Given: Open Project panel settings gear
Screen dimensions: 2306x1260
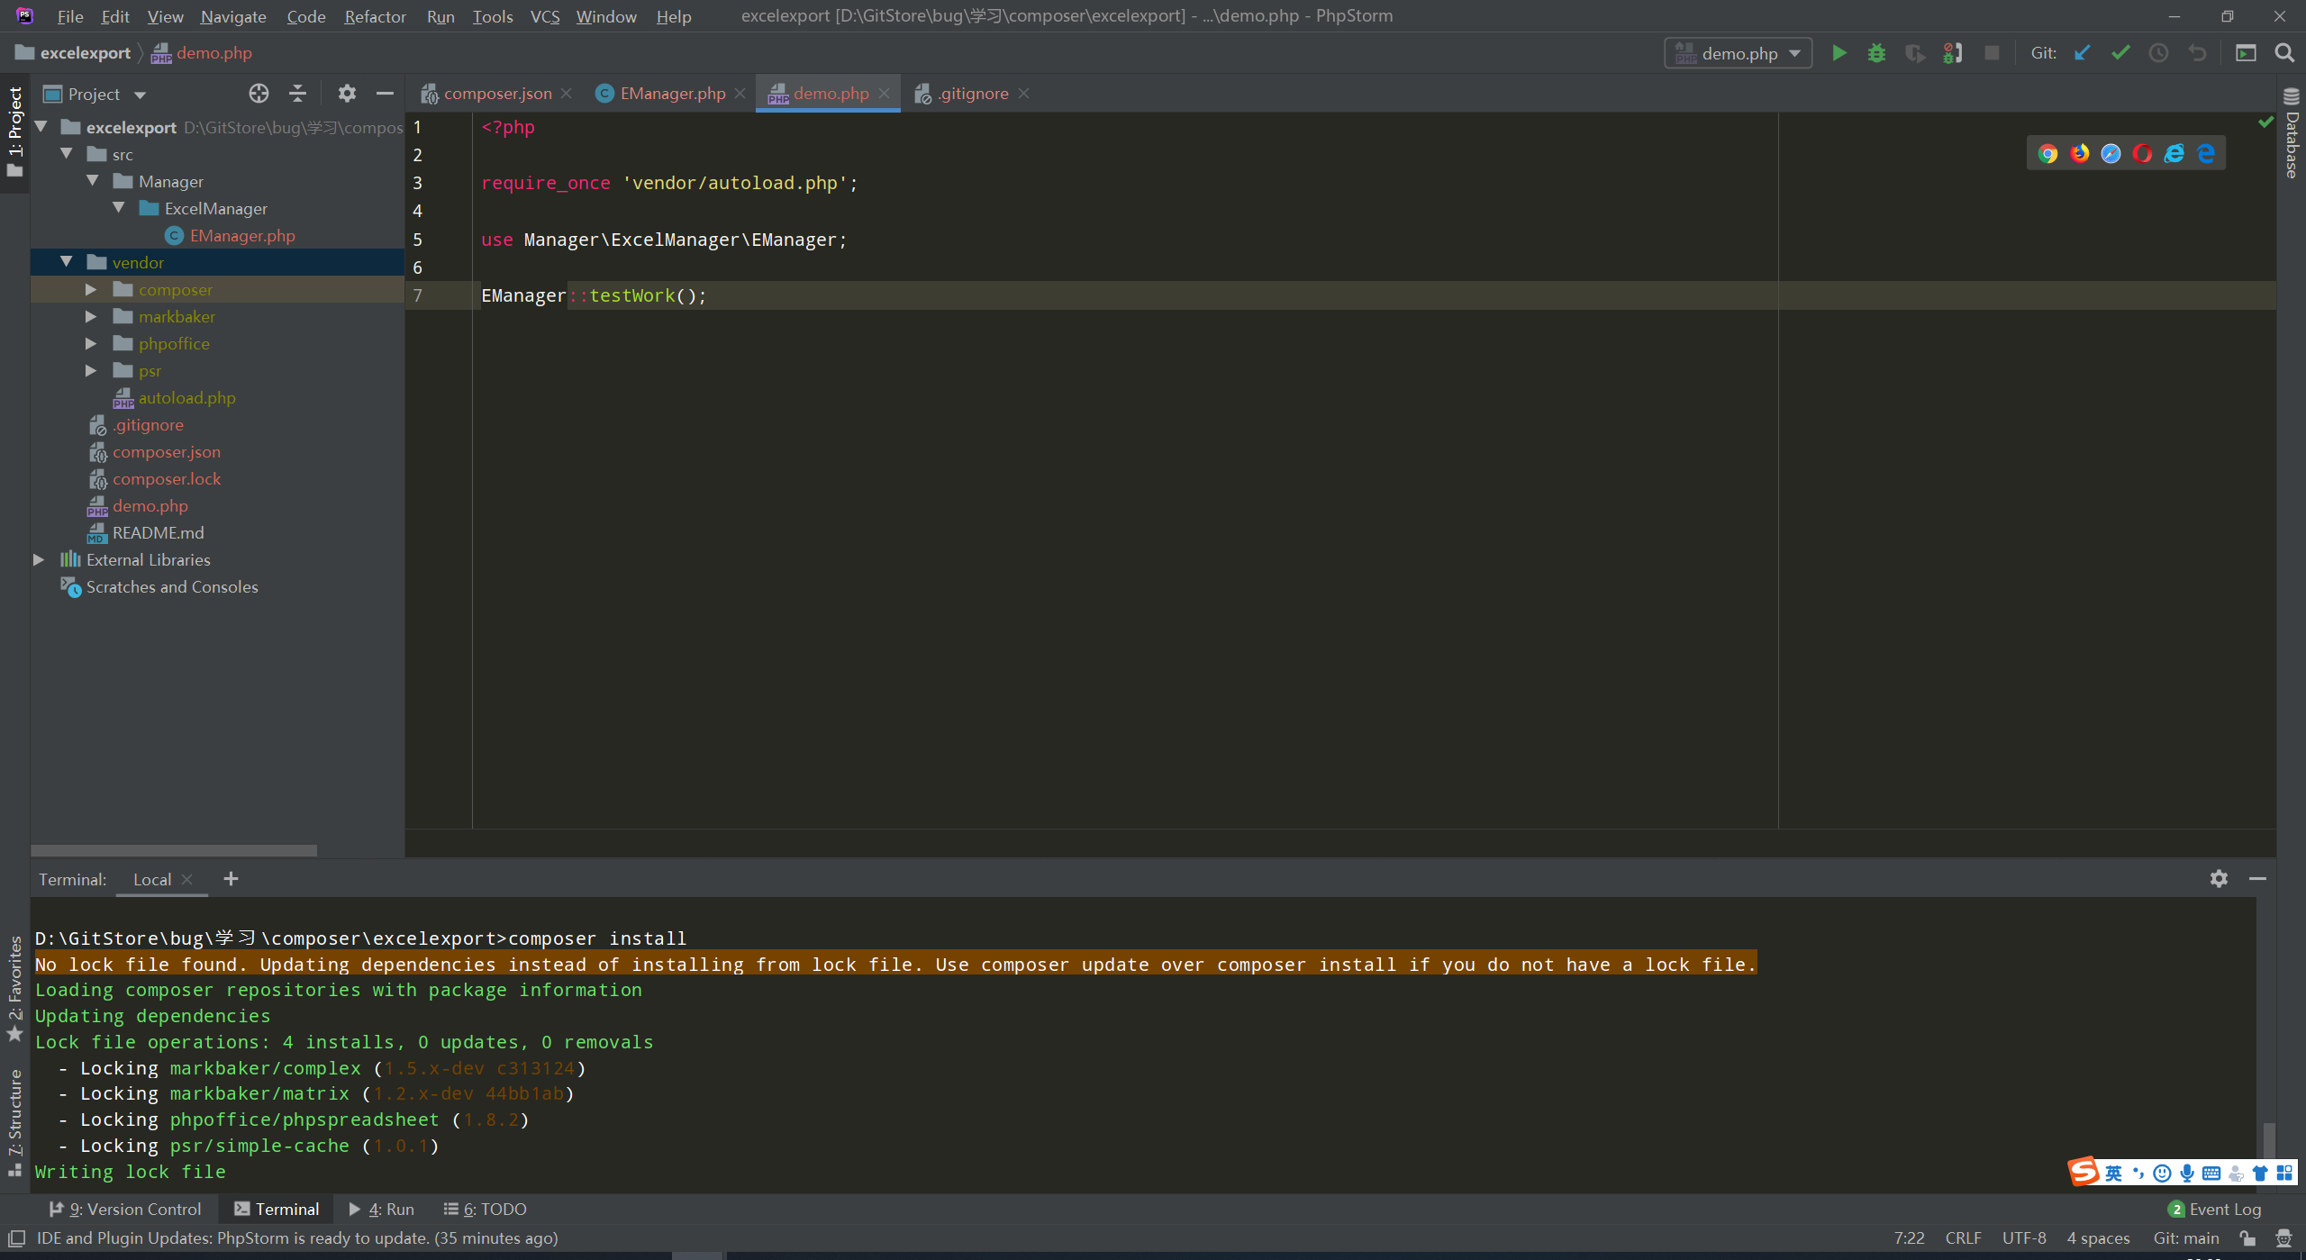Looking at the screenshot, I should [x=347, y=94].
